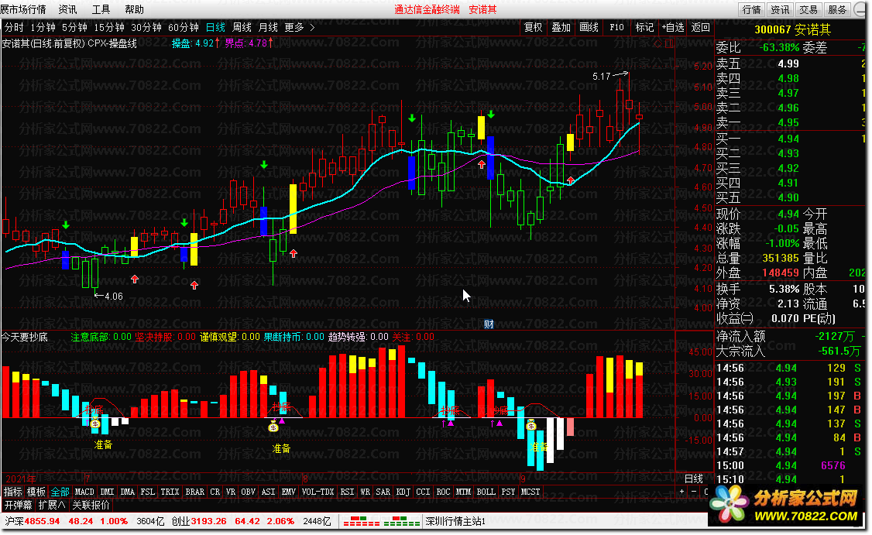Click the money bag icon above the leftmost 准备 label

(x=96, y=424)
